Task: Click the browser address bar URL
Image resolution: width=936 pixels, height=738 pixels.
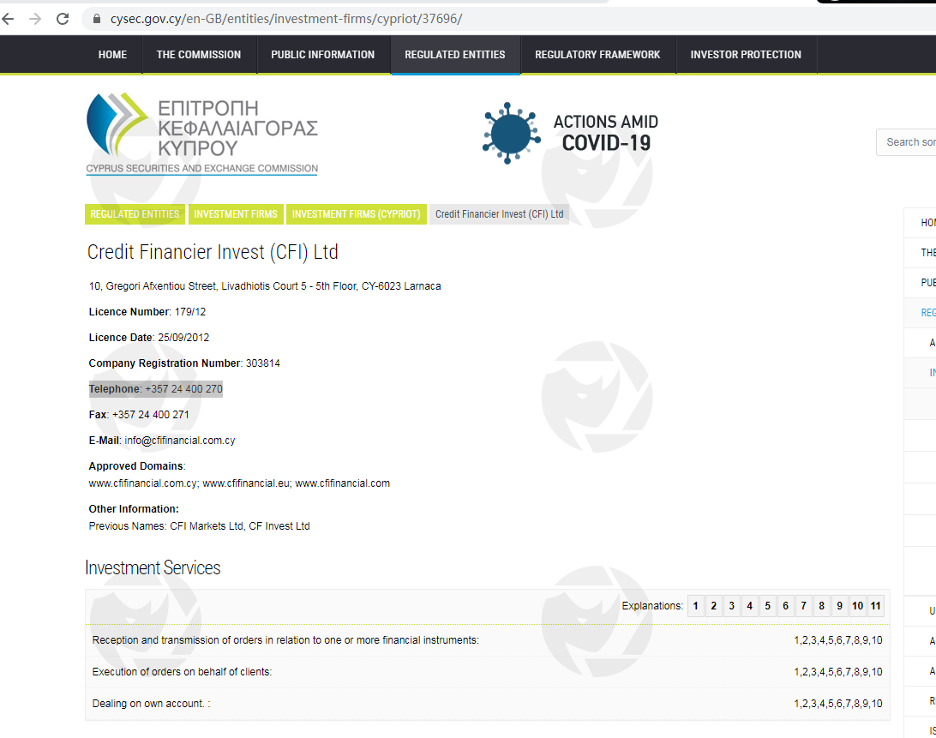Action: coord(286,19)
